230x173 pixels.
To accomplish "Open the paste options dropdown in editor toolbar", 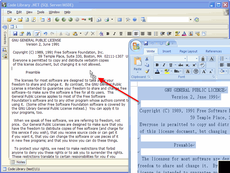I will (x=80, y=34).
